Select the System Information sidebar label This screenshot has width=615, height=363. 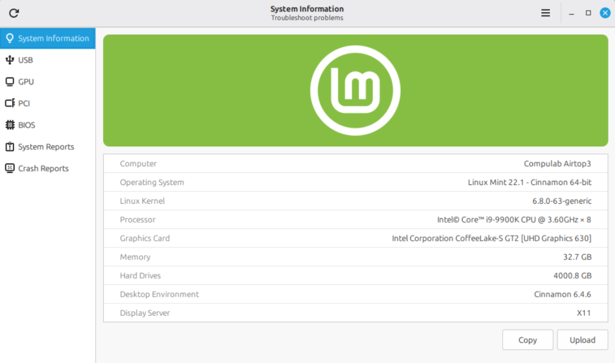54,39
